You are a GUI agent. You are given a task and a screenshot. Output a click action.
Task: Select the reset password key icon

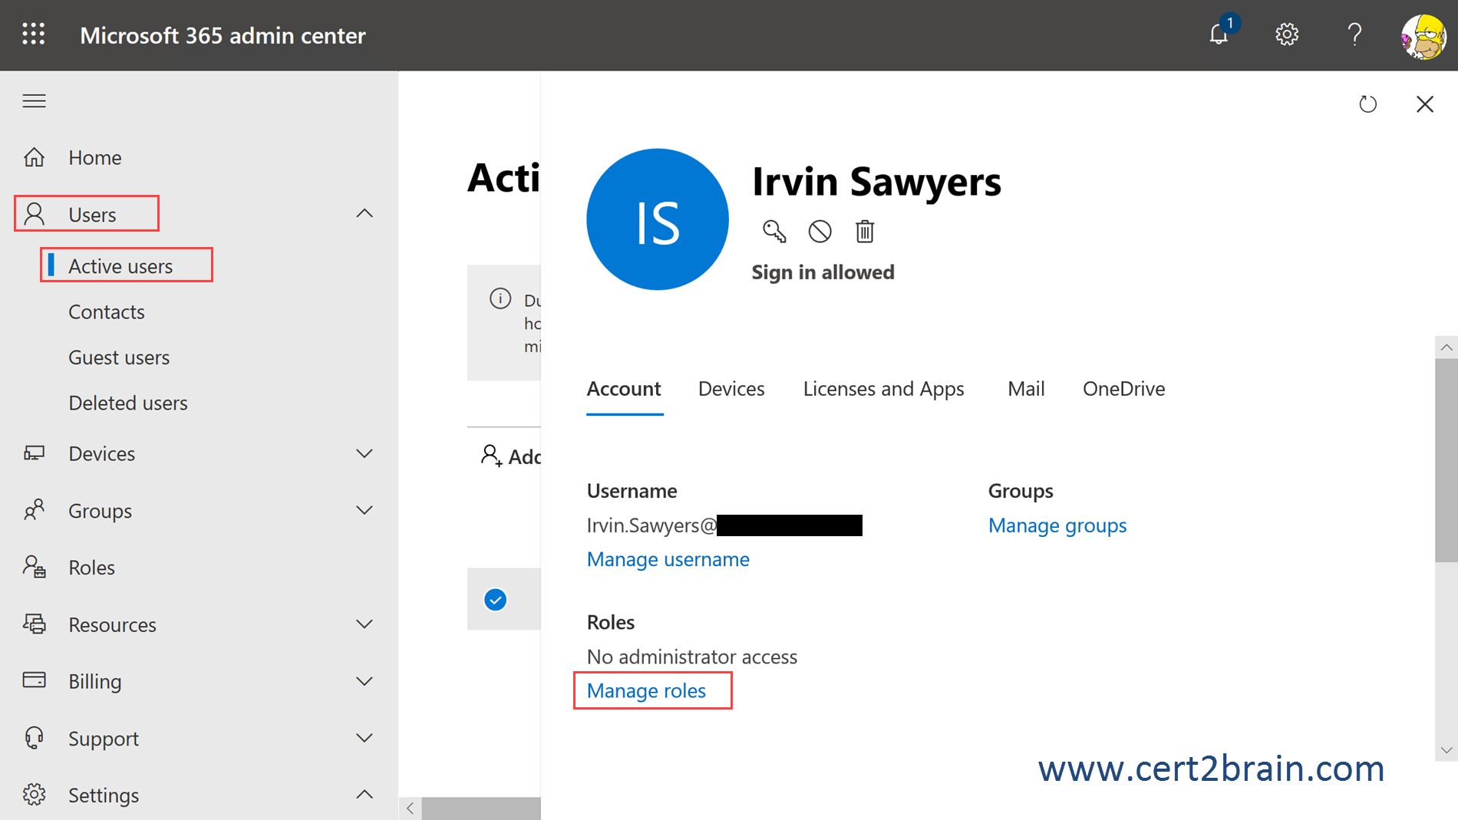pyautogui.click(x=774, y=231)
